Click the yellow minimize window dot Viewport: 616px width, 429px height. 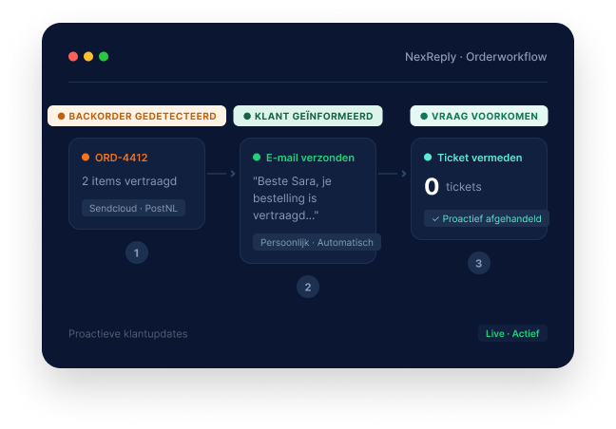tap(88, 56)
